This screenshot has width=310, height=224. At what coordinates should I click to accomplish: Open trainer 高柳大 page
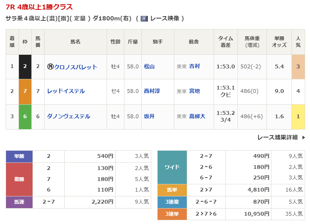[x=197, y=116]
